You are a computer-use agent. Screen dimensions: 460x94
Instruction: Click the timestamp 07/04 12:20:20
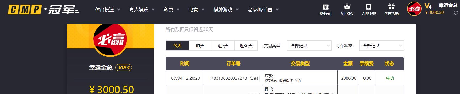tap(186, 78)
